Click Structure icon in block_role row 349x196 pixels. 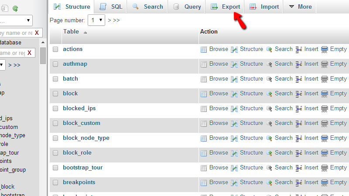[234, 153]
